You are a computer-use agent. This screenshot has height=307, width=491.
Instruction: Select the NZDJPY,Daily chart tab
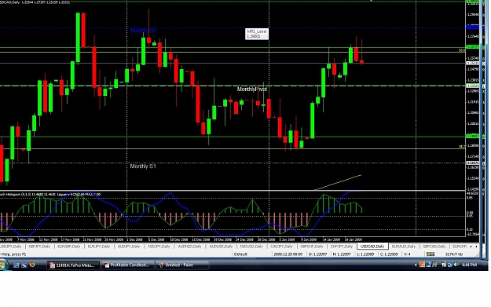(x=159, y=247)
